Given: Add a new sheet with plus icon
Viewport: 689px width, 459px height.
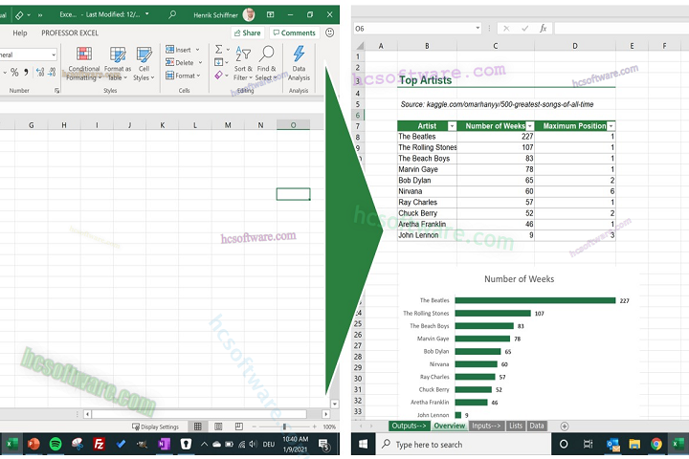Looking at the screenshot, I should (x=565, y=426).
